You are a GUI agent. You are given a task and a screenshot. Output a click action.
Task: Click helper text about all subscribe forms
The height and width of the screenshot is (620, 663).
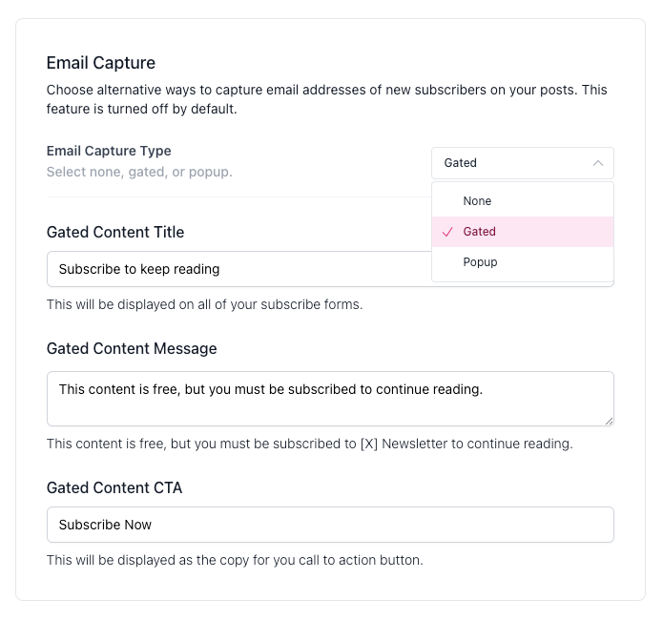(204, 305)
